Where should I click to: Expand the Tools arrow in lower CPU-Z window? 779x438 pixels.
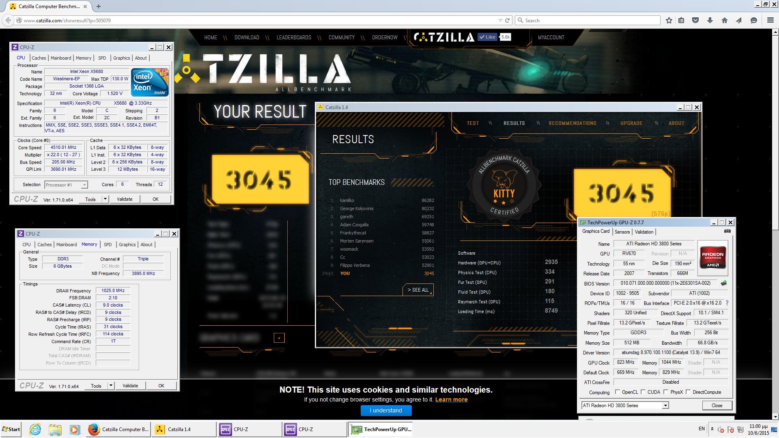point(111,386)
